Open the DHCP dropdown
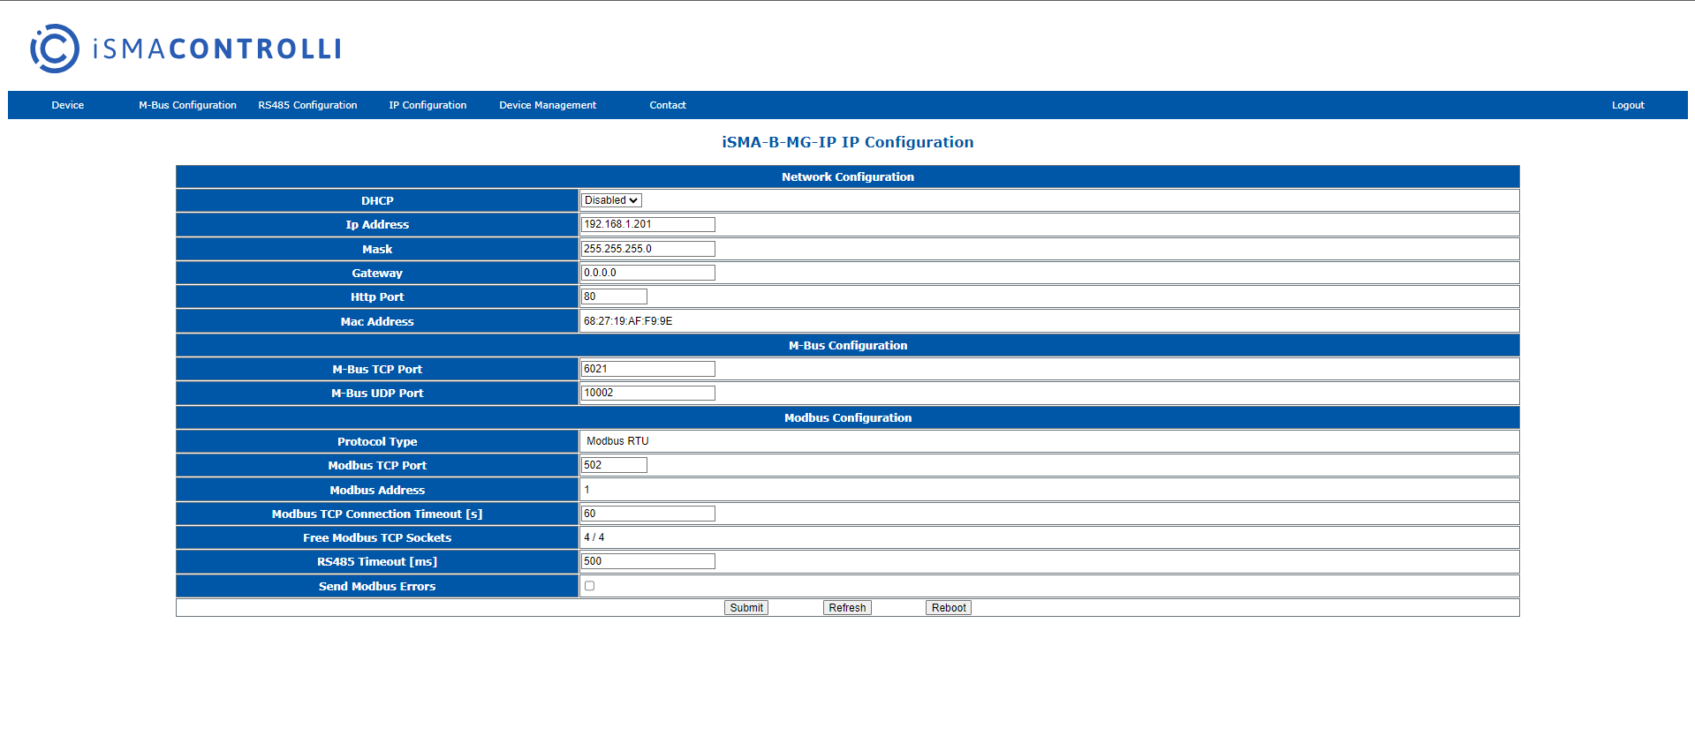1695x743 pixels. pos(611,200)
